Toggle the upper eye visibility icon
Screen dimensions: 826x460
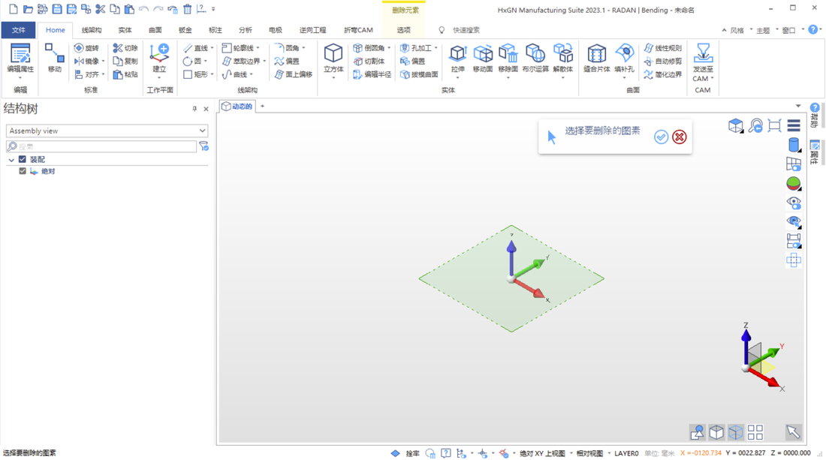point(794,202)
